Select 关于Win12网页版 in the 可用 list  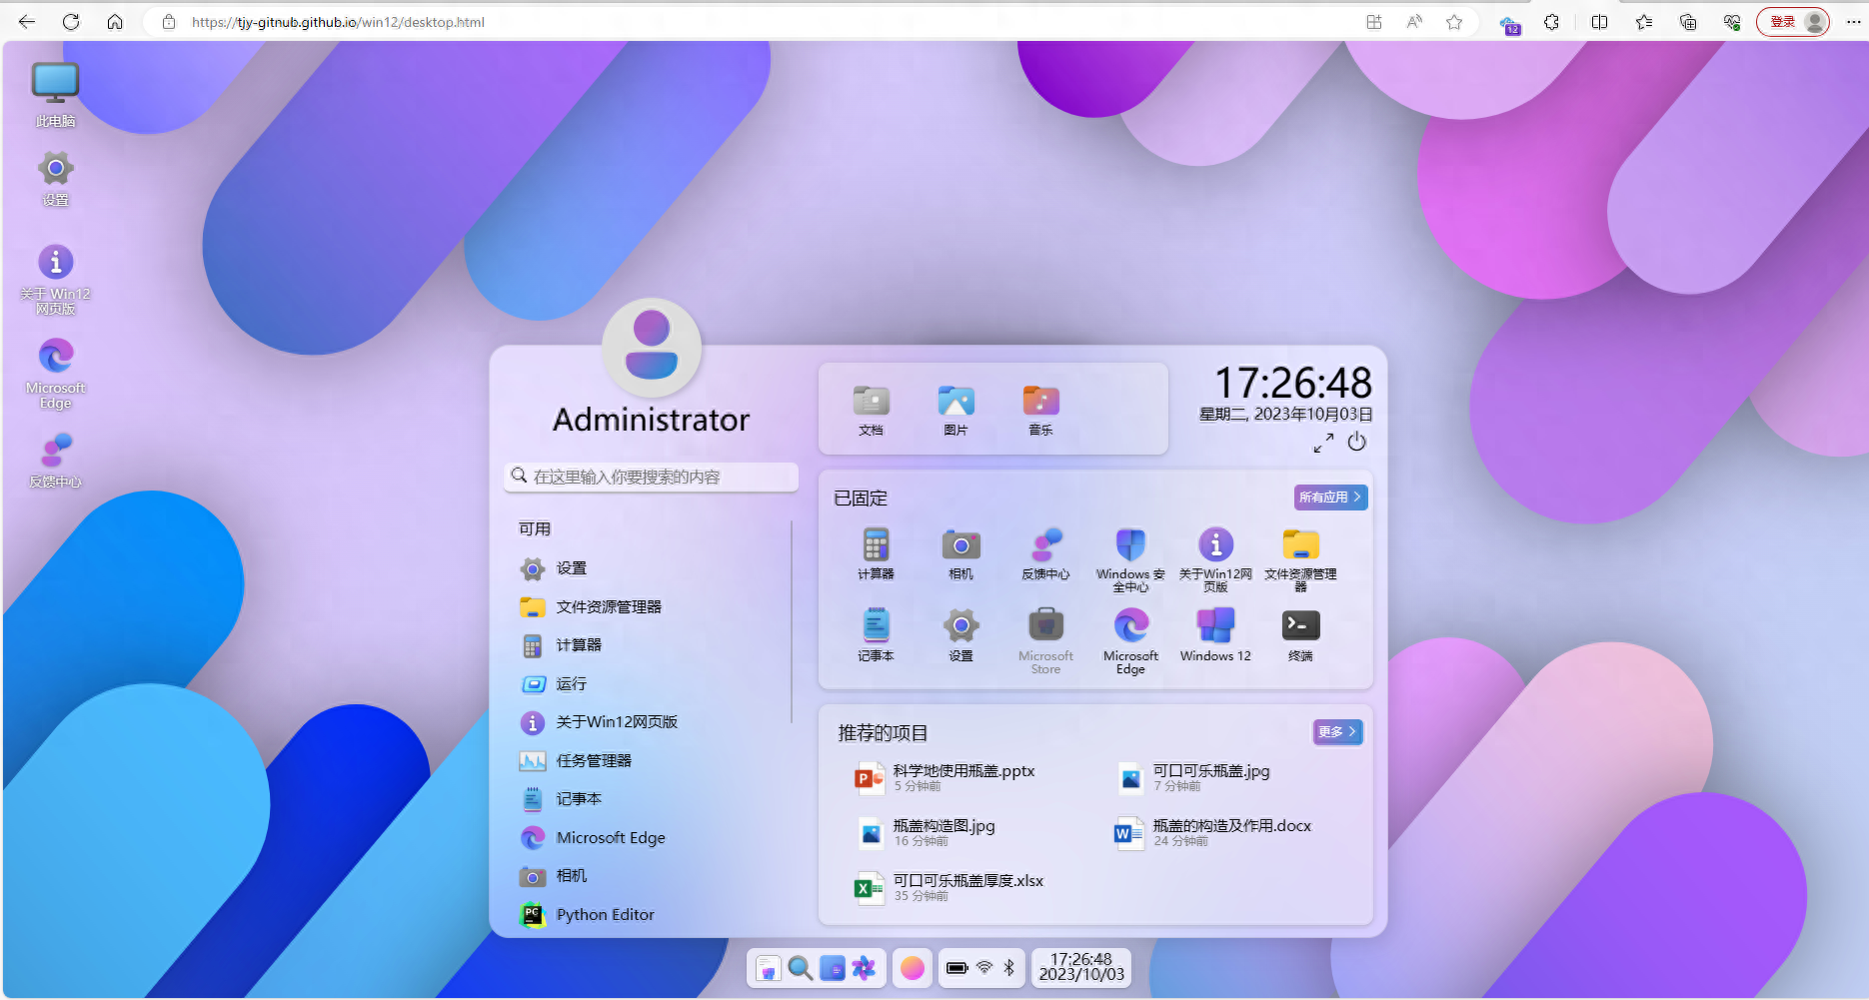click(x=650, y=722)
